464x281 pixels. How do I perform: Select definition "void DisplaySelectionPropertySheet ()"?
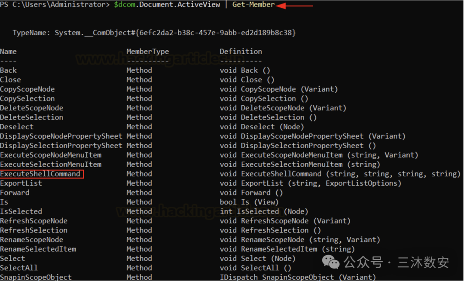[298, 146]
